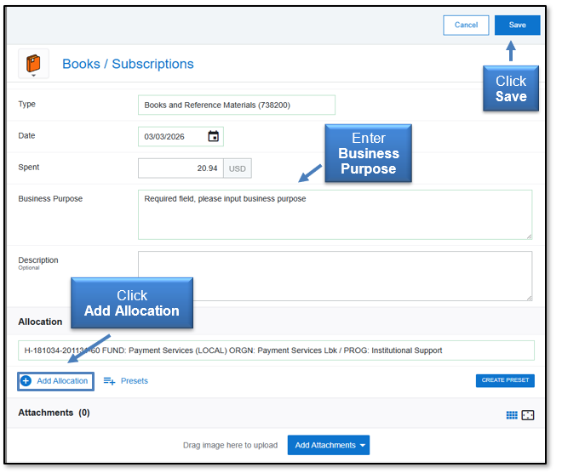562x473 pixels.
Task: Grab the Business Purpose resize handle
Action: [x=528, y=235]
